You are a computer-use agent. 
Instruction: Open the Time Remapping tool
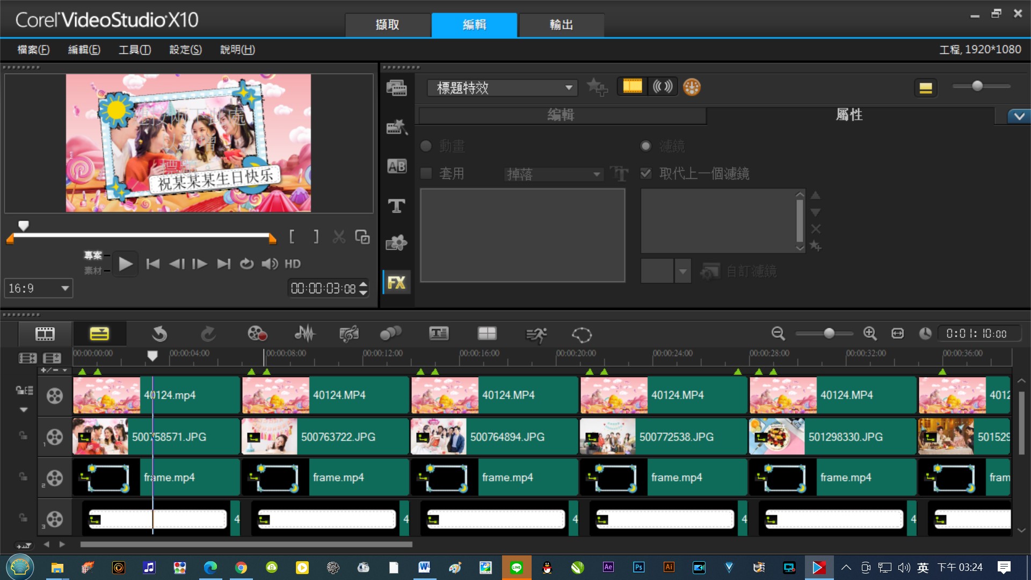[536, 335]
